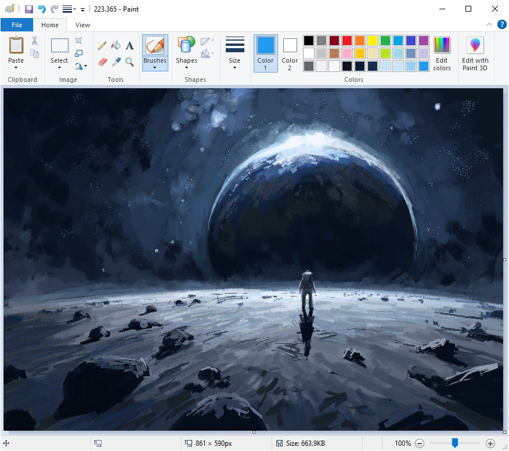Click the Undo arrow in title bar
Viewport: 509px width, 451px height.
point(42,9)
